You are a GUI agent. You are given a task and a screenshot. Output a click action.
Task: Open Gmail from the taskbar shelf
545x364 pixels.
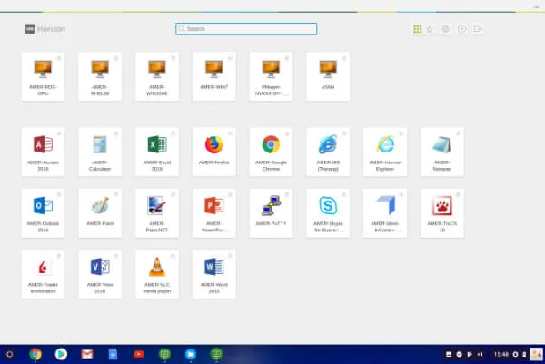(x=87, y=354)
